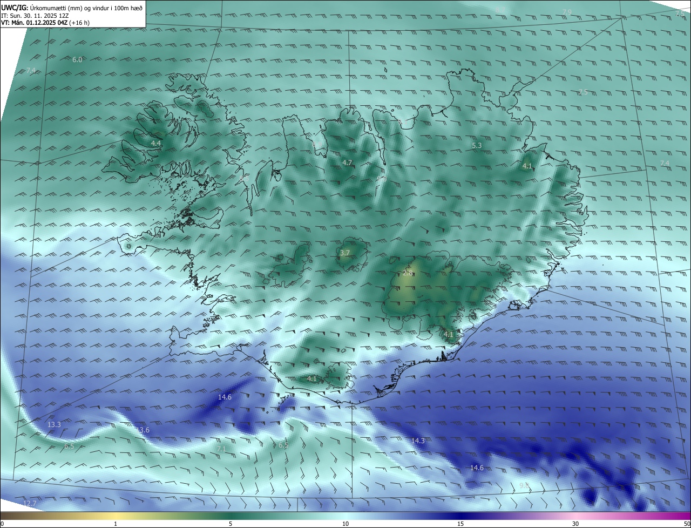Click the 9.8 value label
691x528 pixels.
pyautogui.click(x=524, y=486)
